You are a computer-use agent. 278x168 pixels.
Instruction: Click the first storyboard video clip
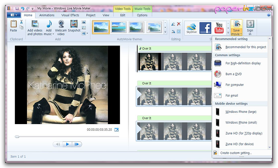(149, 62)
